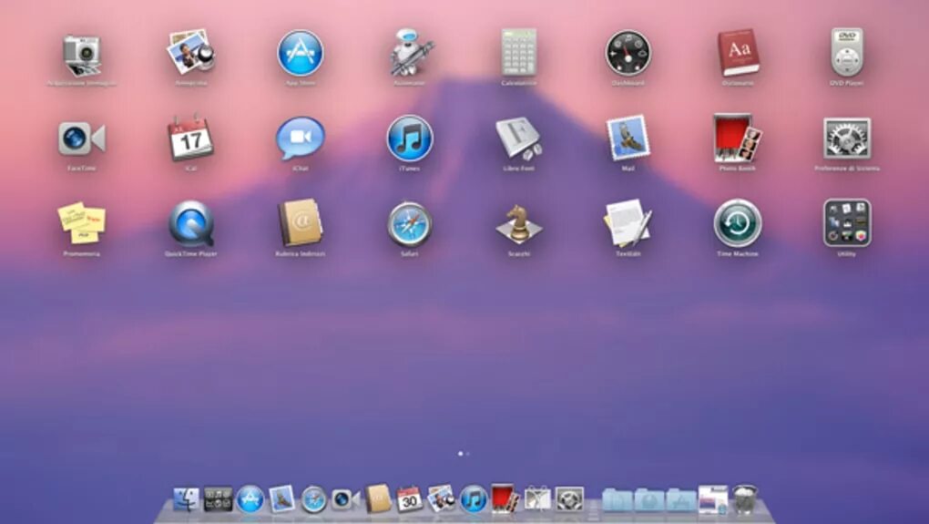The width and height of the screenshot is (929, 524).
Task: Open DVD Player in Launchpad
Action: [x=847, y=52]
